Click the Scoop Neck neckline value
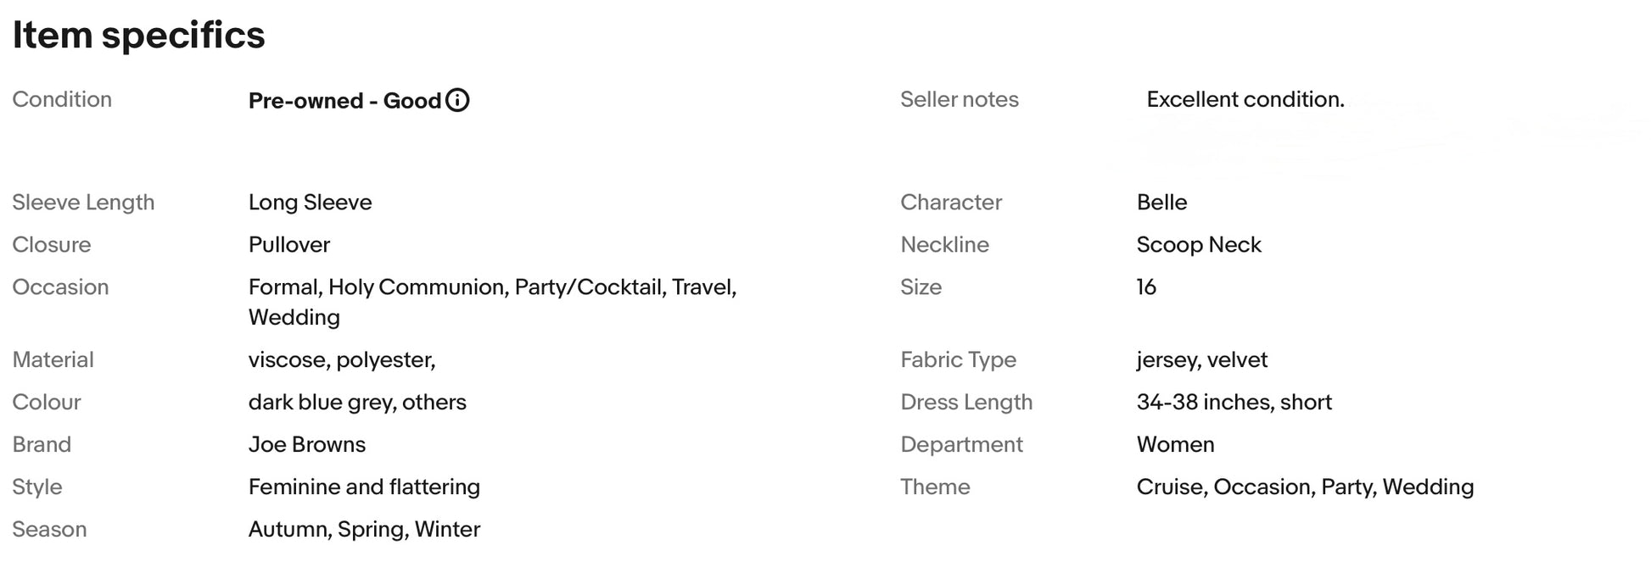Viewport: 1651px width, 573px height. [1198, 244]
